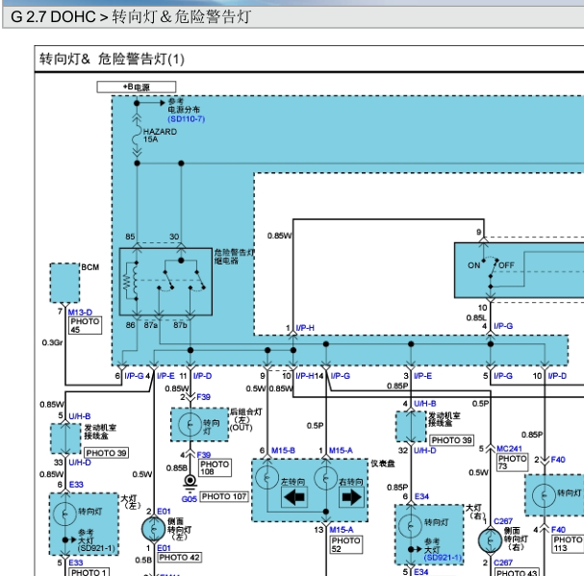Open I/P-D connector link at pin 11
Viewport: 584px width, 576px height.
202,376
